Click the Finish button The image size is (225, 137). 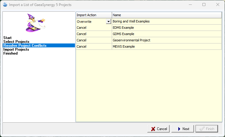coord(207,129)
